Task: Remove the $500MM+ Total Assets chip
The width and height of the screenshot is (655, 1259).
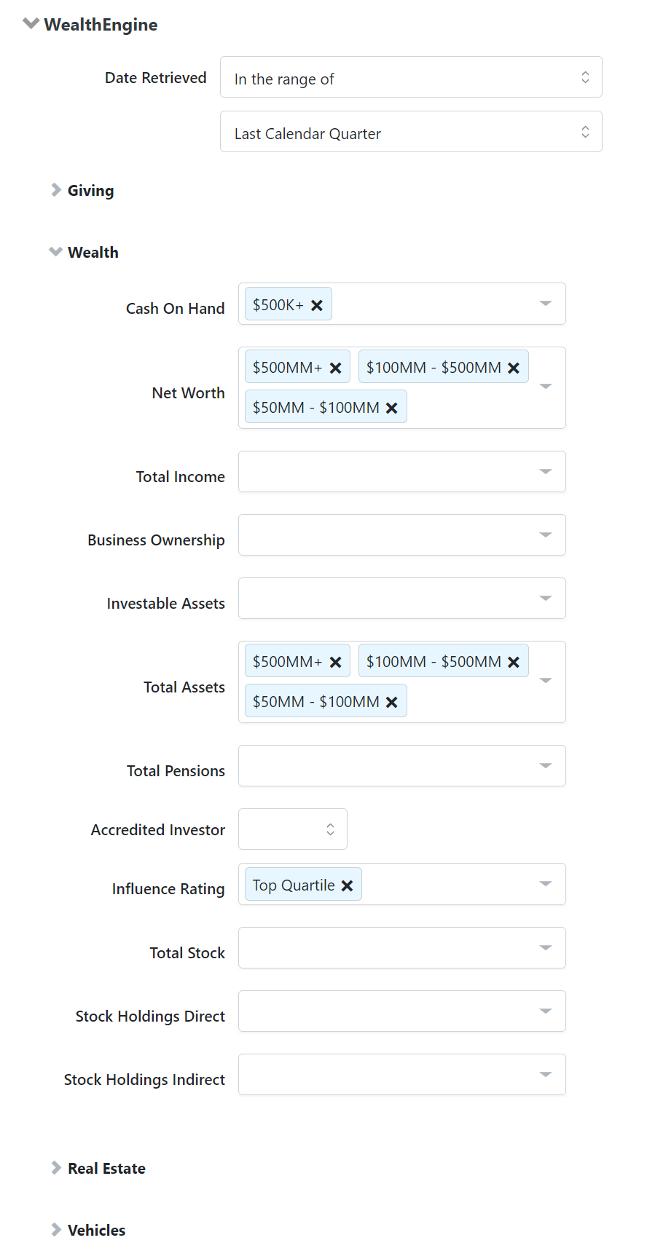Action: (x=337, y=661)
